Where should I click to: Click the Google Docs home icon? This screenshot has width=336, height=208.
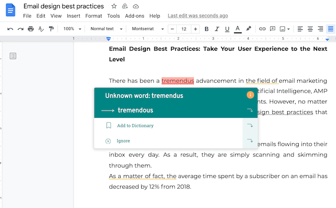coord(10,10)
